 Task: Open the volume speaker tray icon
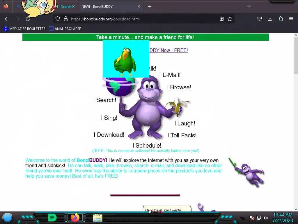pyautogui.click(x=265, y=218)
